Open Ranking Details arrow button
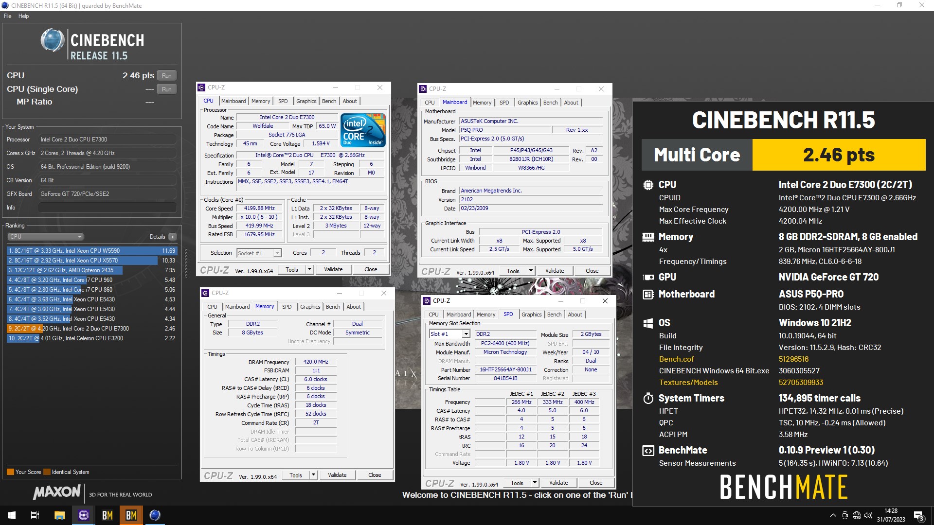Screen dimensions: 934x525 (x=172, y=237)
